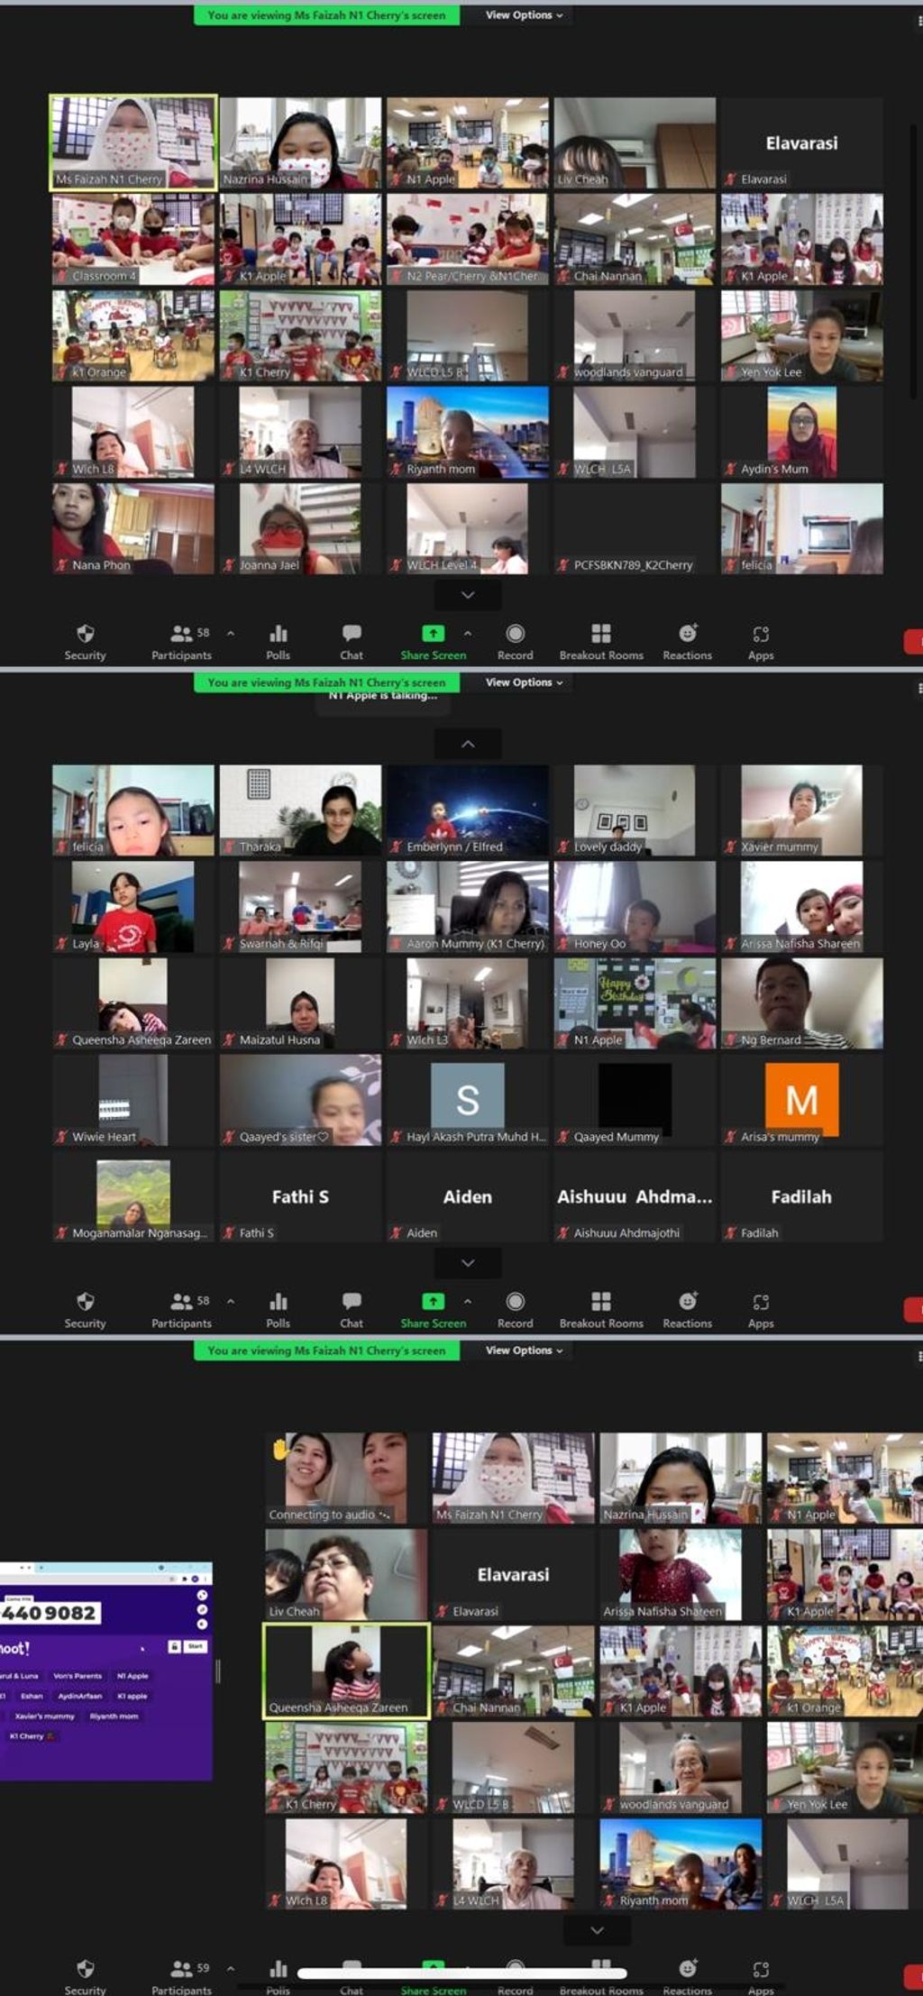
Task: Open Reactions in toolbar under Nana Phon row
Action: click(688, 642)
